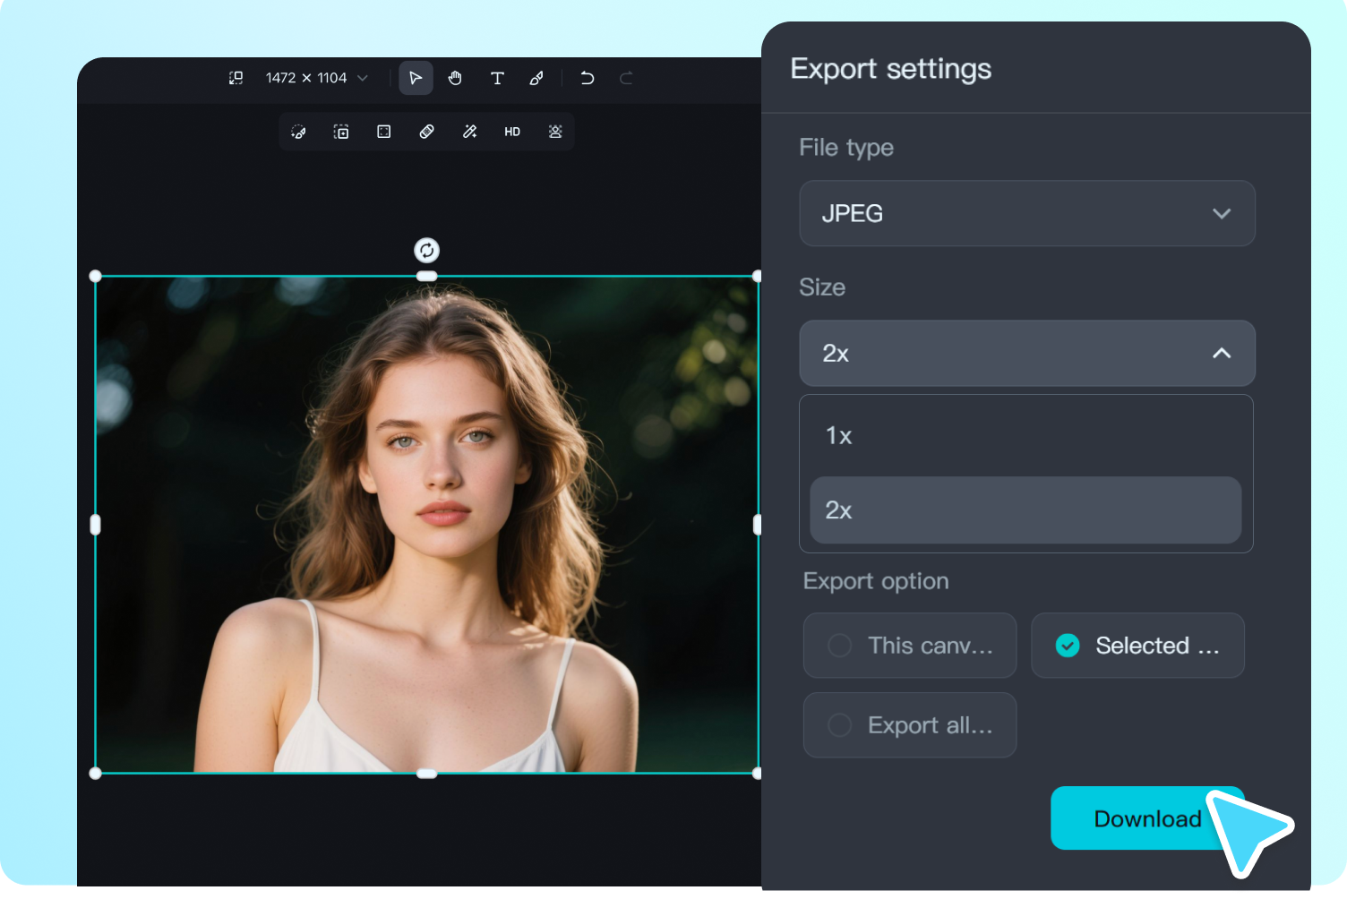Click the left-edge middle resize handle
This screenshot has height=899, width=1347.
(x=96, y=525)
